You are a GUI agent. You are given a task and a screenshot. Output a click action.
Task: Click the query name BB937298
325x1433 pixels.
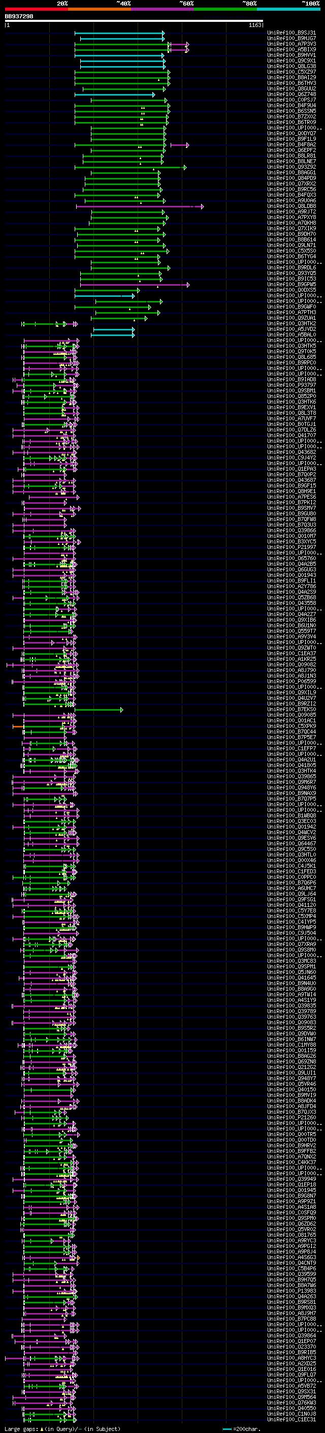click(x=19, y=16)
